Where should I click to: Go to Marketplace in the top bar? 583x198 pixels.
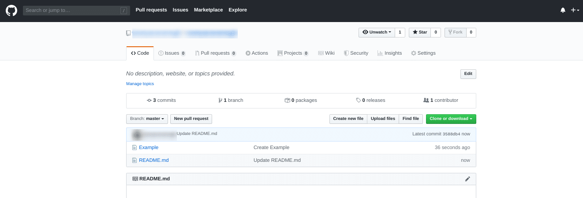208,10
